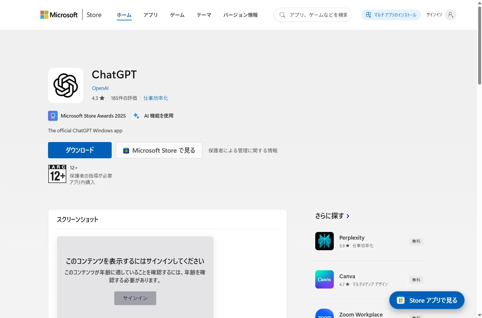
Task: Click the user profile avatar icon
Action: (450, 15)
